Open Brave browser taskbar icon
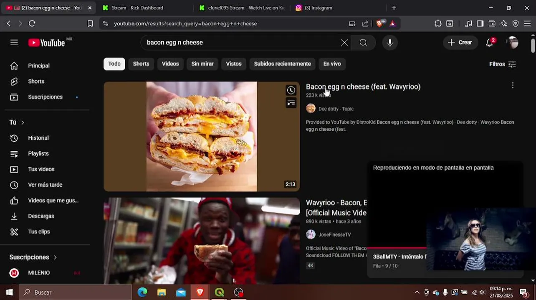Viewport: 536px width, 300px height. point(200,292)
